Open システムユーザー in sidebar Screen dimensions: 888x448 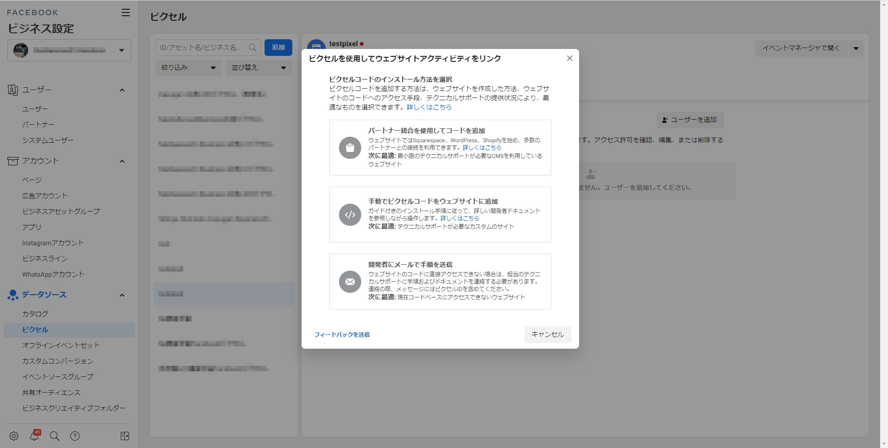pos(48,140)
